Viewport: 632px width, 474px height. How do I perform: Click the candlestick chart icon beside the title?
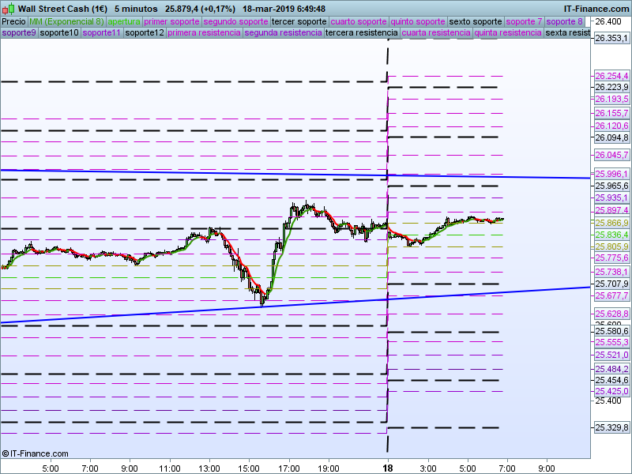tap(9, 9)
